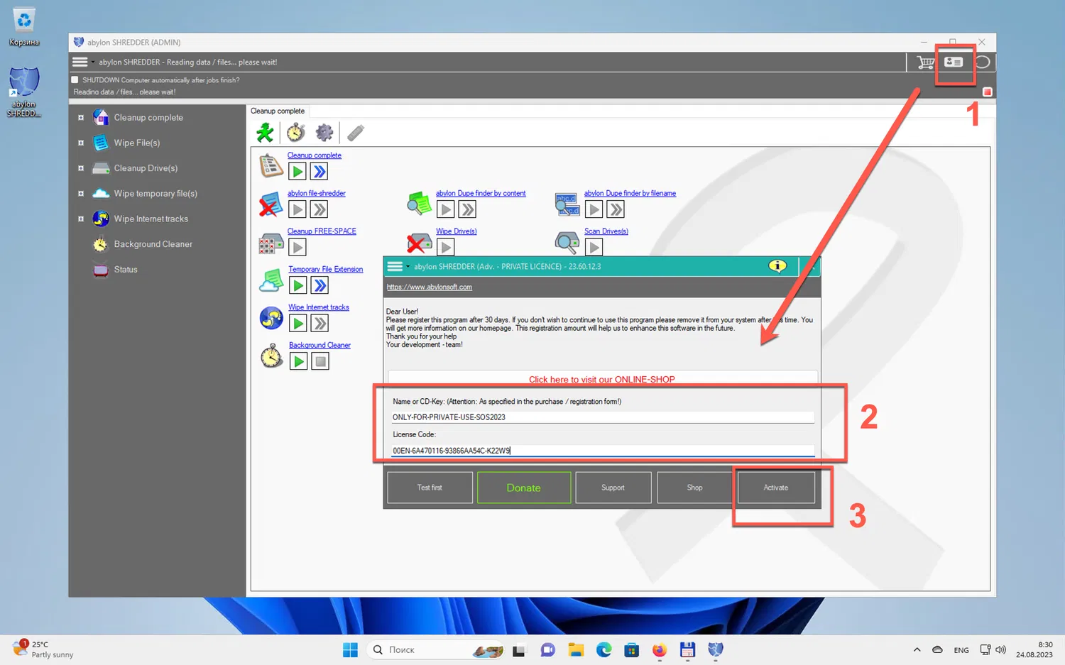This screenshot has width=1065, height=665.
Task: Toggle SHUTDOWN Computer automatically after jobs finish checkbox
Action: coord(75,80)
